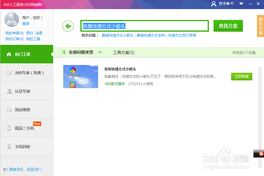The height and width of the screenshot is (176, 264).
Task: Click the 查找方案 search button
Action: pos(228,26)
